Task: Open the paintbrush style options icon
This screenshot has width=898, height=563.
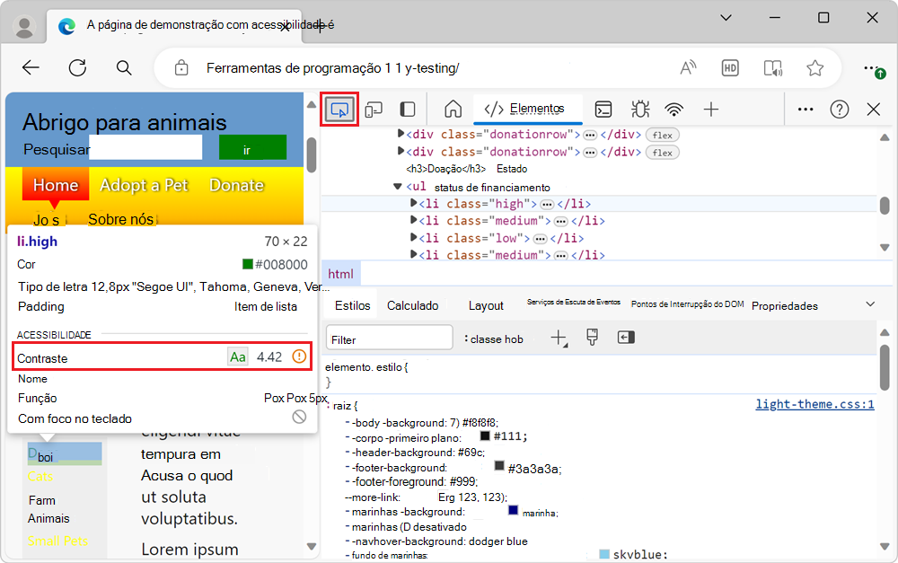Action: [592, 338]
